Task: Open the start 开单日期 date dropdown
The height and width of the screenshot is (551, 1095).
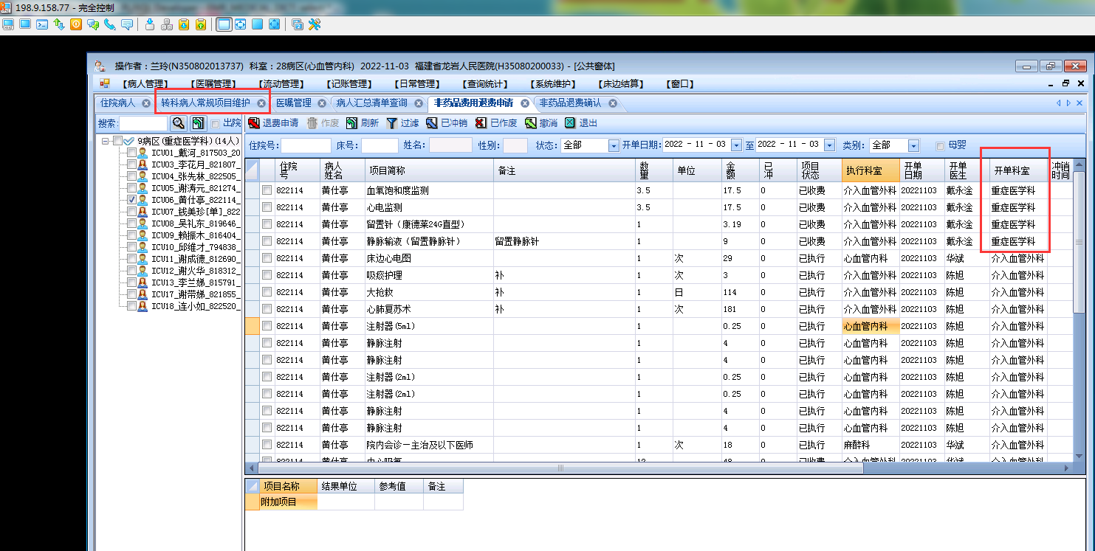Action: (737, 145)
